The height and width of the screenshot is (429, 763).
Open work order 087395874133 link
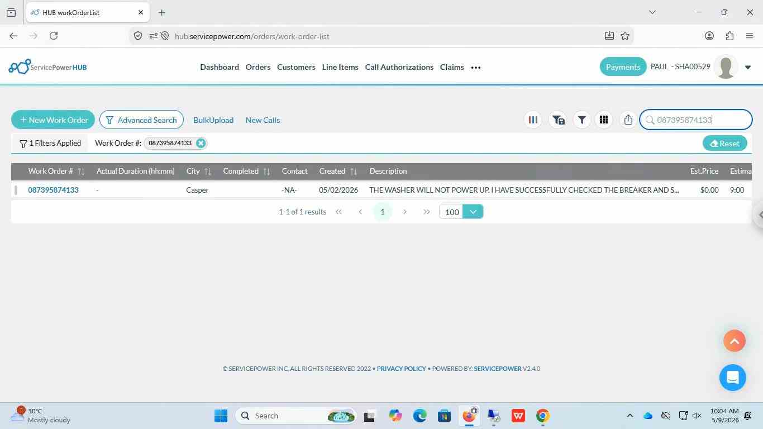coord(54,190)
